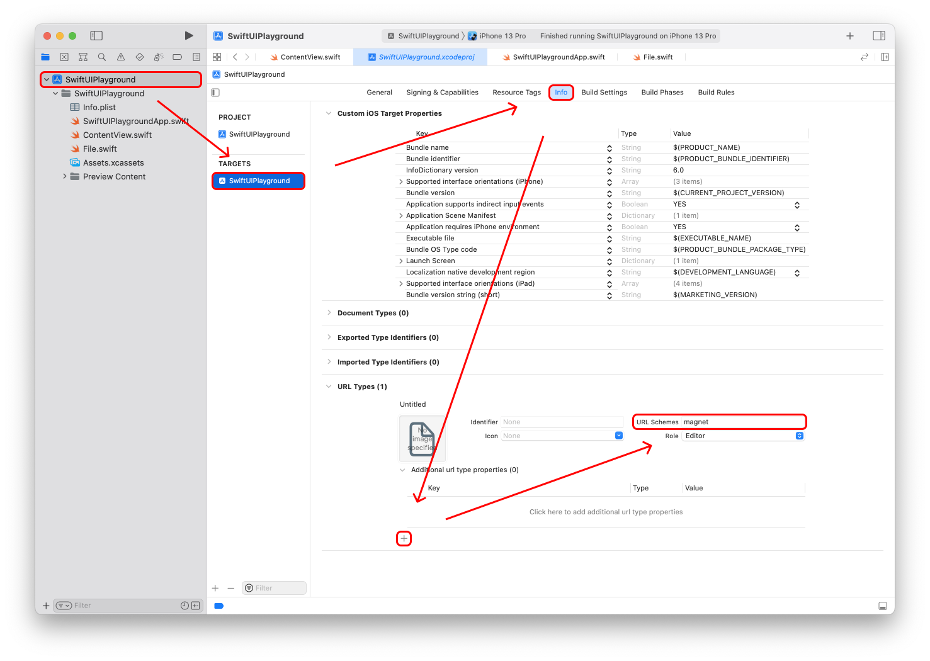Expand Launch Screen row
This screenshot has height=661, width=930.
click(401, 261)
